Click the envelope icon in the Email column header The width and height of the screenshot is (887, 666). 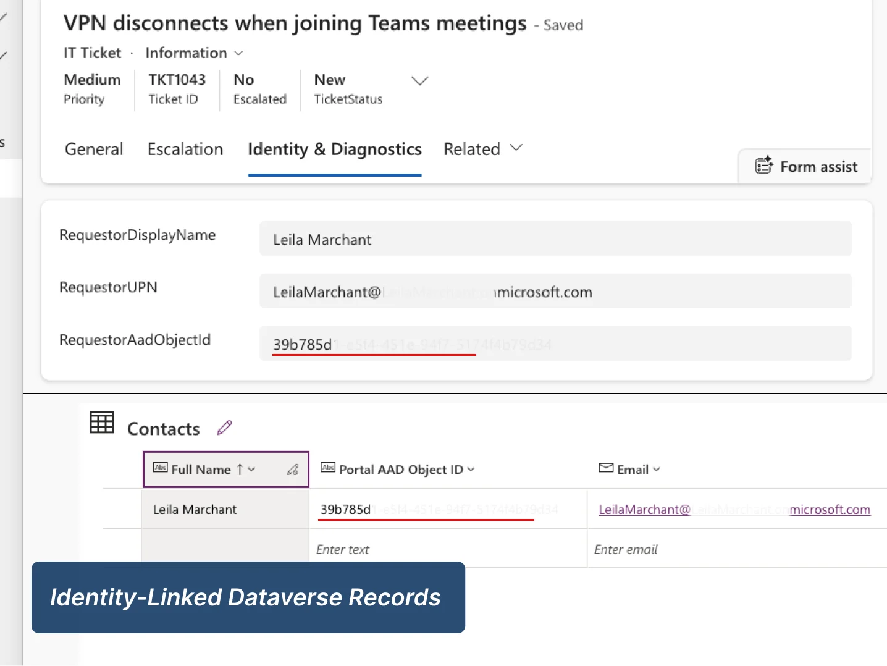tap(606, 468)
